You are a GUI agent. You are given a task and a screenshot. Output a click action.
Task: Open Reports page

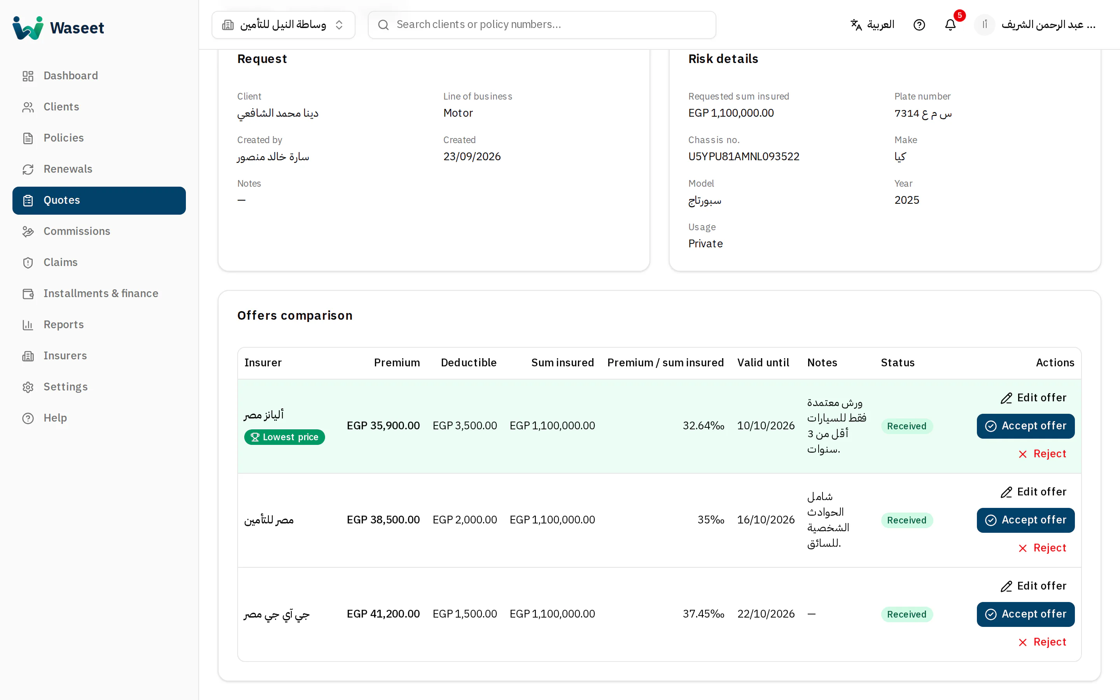tap(99, 325)
